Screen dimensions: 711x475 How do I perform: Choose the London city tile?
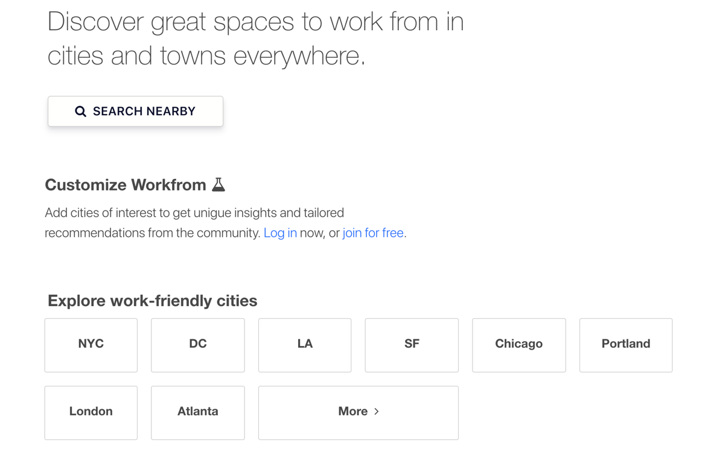click(x=91, y=413)
